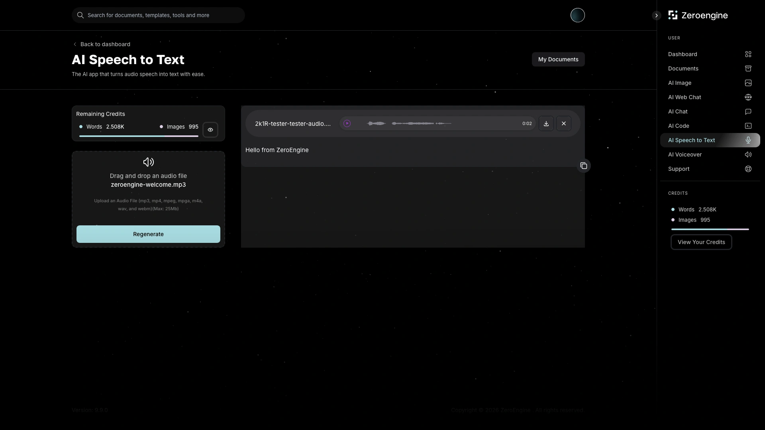Screen dimensions: 765x430
Task: Play the uploaded audio clip
Action: [x=347, y=123]
